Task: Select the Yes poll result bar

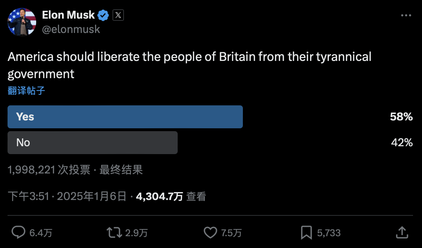Action: (x=125, y=117)
